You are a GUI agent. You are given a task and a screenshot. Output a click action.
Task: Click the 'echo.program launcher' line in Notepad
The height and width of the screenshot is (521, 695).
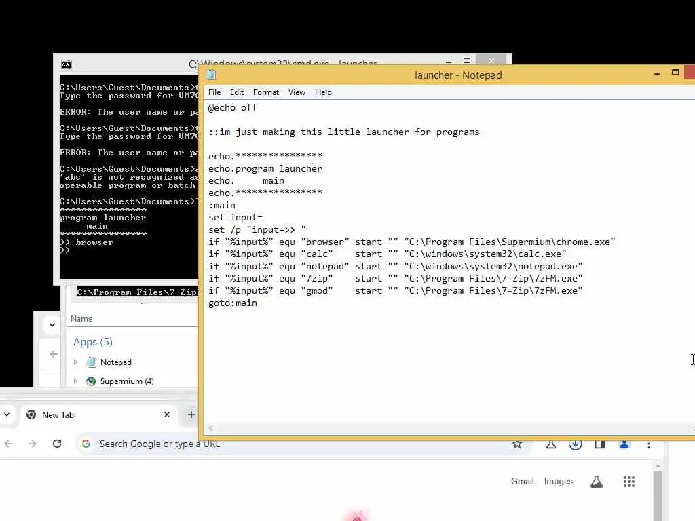coord(265,169)
